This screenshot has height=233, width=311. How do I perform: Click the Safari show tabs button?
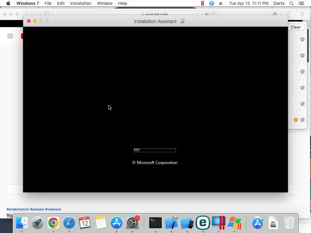coord(302,14)
